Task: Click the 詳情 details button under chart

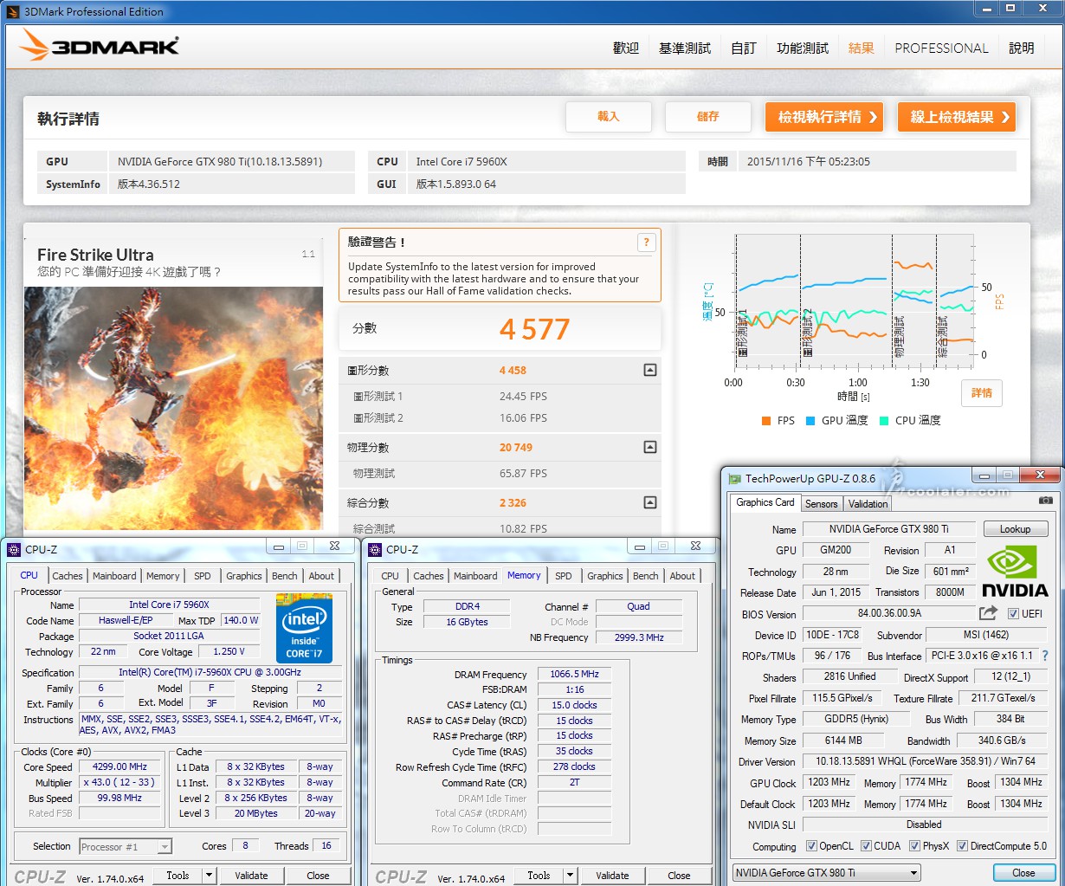Action: click(982, 393)
